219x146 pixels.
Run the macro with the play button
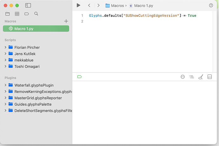(x=78, y=5)
